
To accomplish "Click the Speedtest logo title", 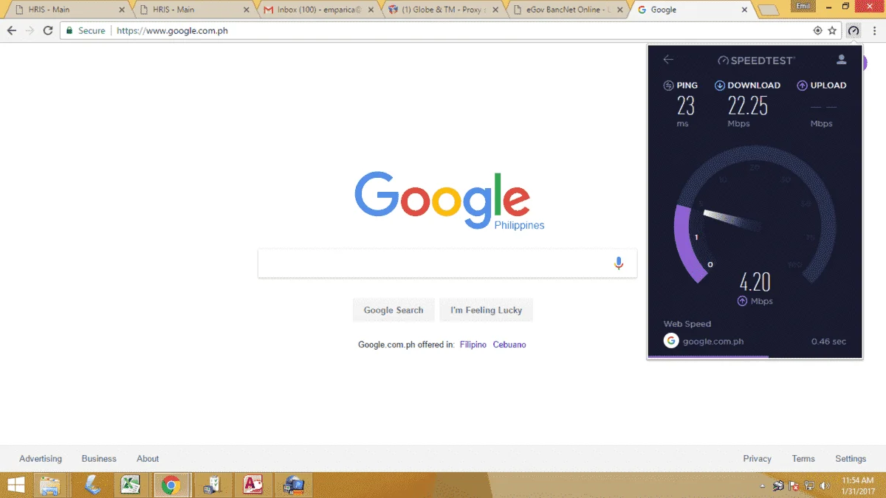I will click(756, 60).
